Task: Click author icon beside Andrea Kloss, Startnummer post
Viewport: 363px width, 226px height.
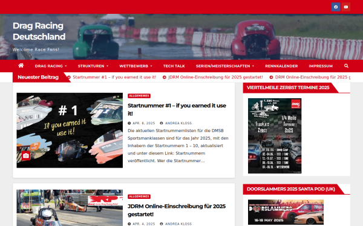Action: pyautogui.click(x=162, y=123)
